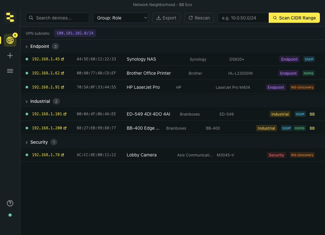
Task: Open the Network Neighborhood globe icon
Action: 10,40
